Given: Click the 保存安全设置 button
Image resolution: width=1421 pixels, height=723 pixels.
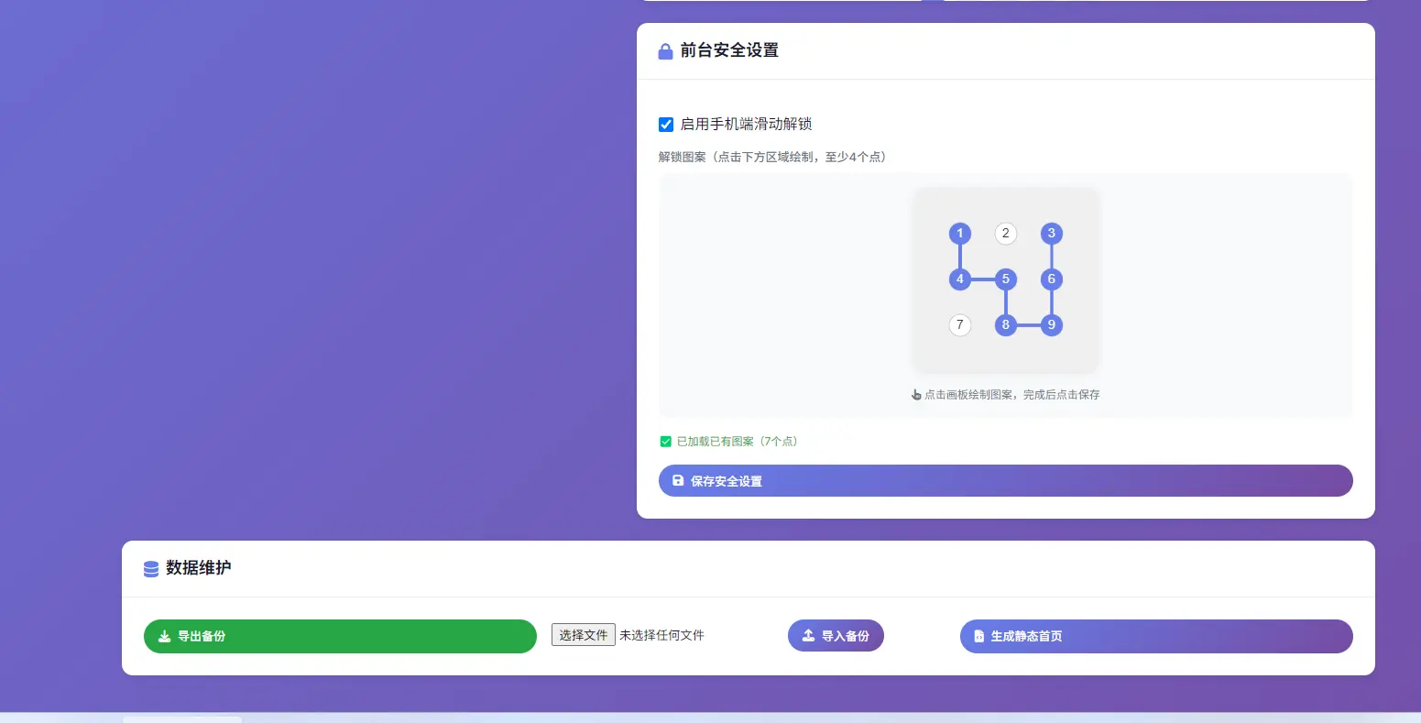Looking at the screenshot, I should pyautogui.click(x=1006, y=481).
